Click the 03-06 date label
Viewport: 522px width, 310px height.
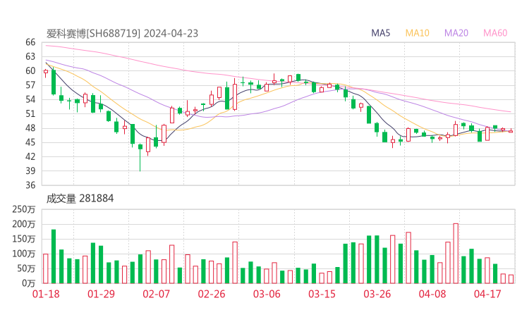[267, 294]
